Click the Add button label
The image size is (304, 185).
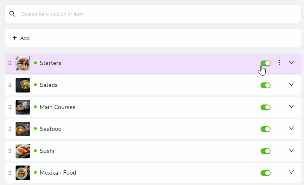25,38
